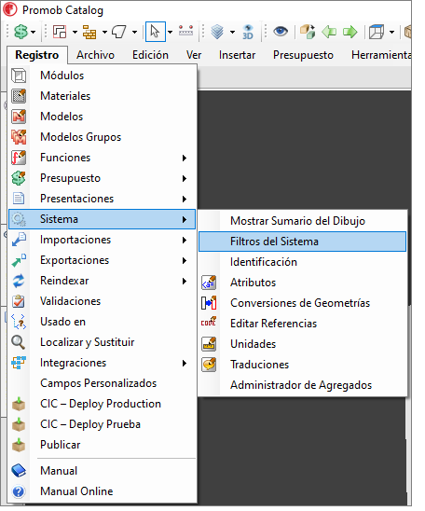Toggle the eye visibility icon
This screenshot has height=511, width=425.
click(x=281, y=32)
